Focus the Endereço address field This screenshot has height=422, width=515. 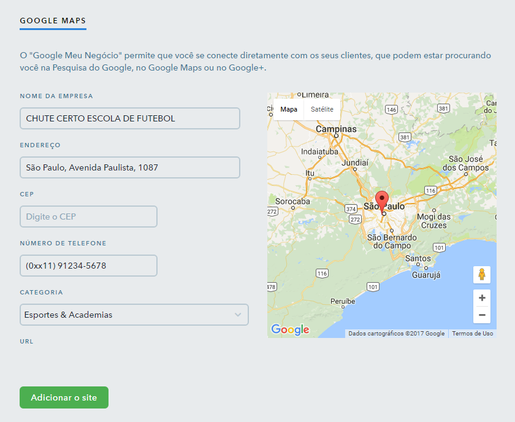tap(129, 167)
